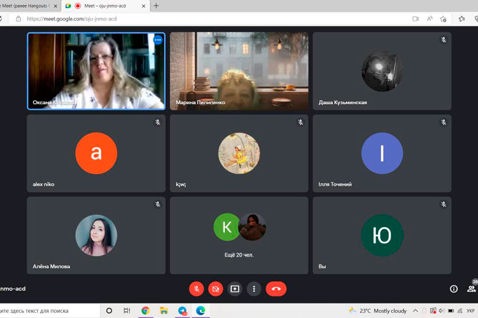
Task: Open meeting details info icon
Action: [454, 288]
